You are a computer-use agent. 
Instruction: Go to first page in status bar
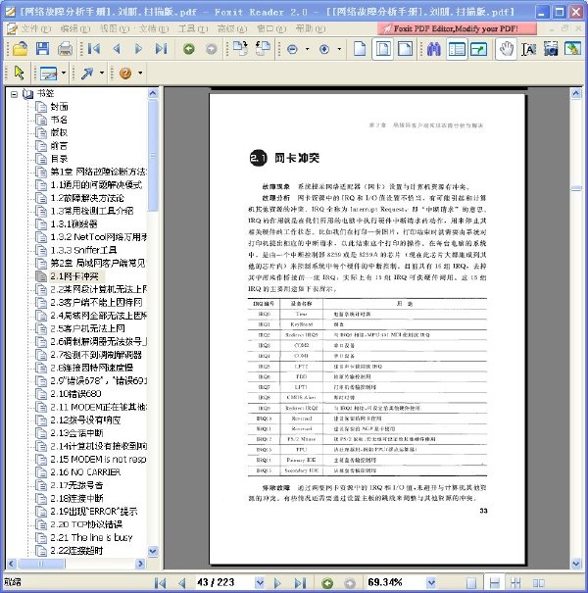160,583
